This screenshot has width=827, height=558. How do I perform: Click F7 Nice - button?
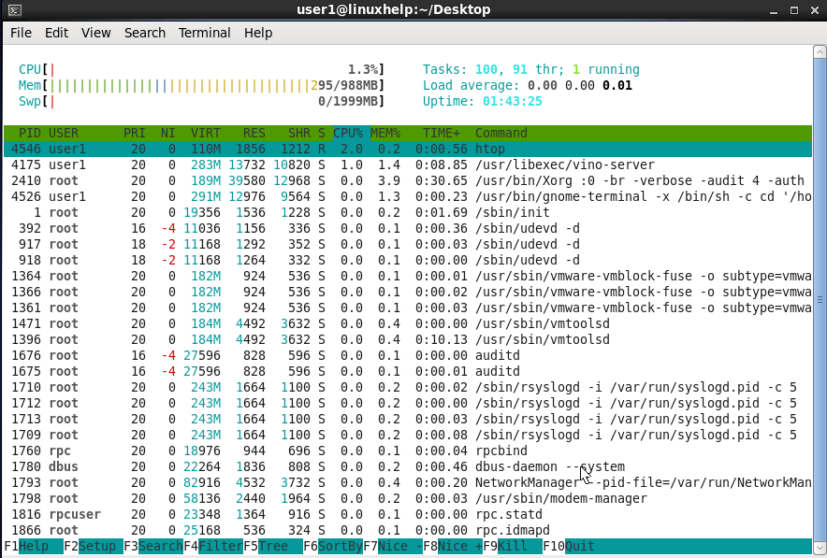(x=393, y=546)
